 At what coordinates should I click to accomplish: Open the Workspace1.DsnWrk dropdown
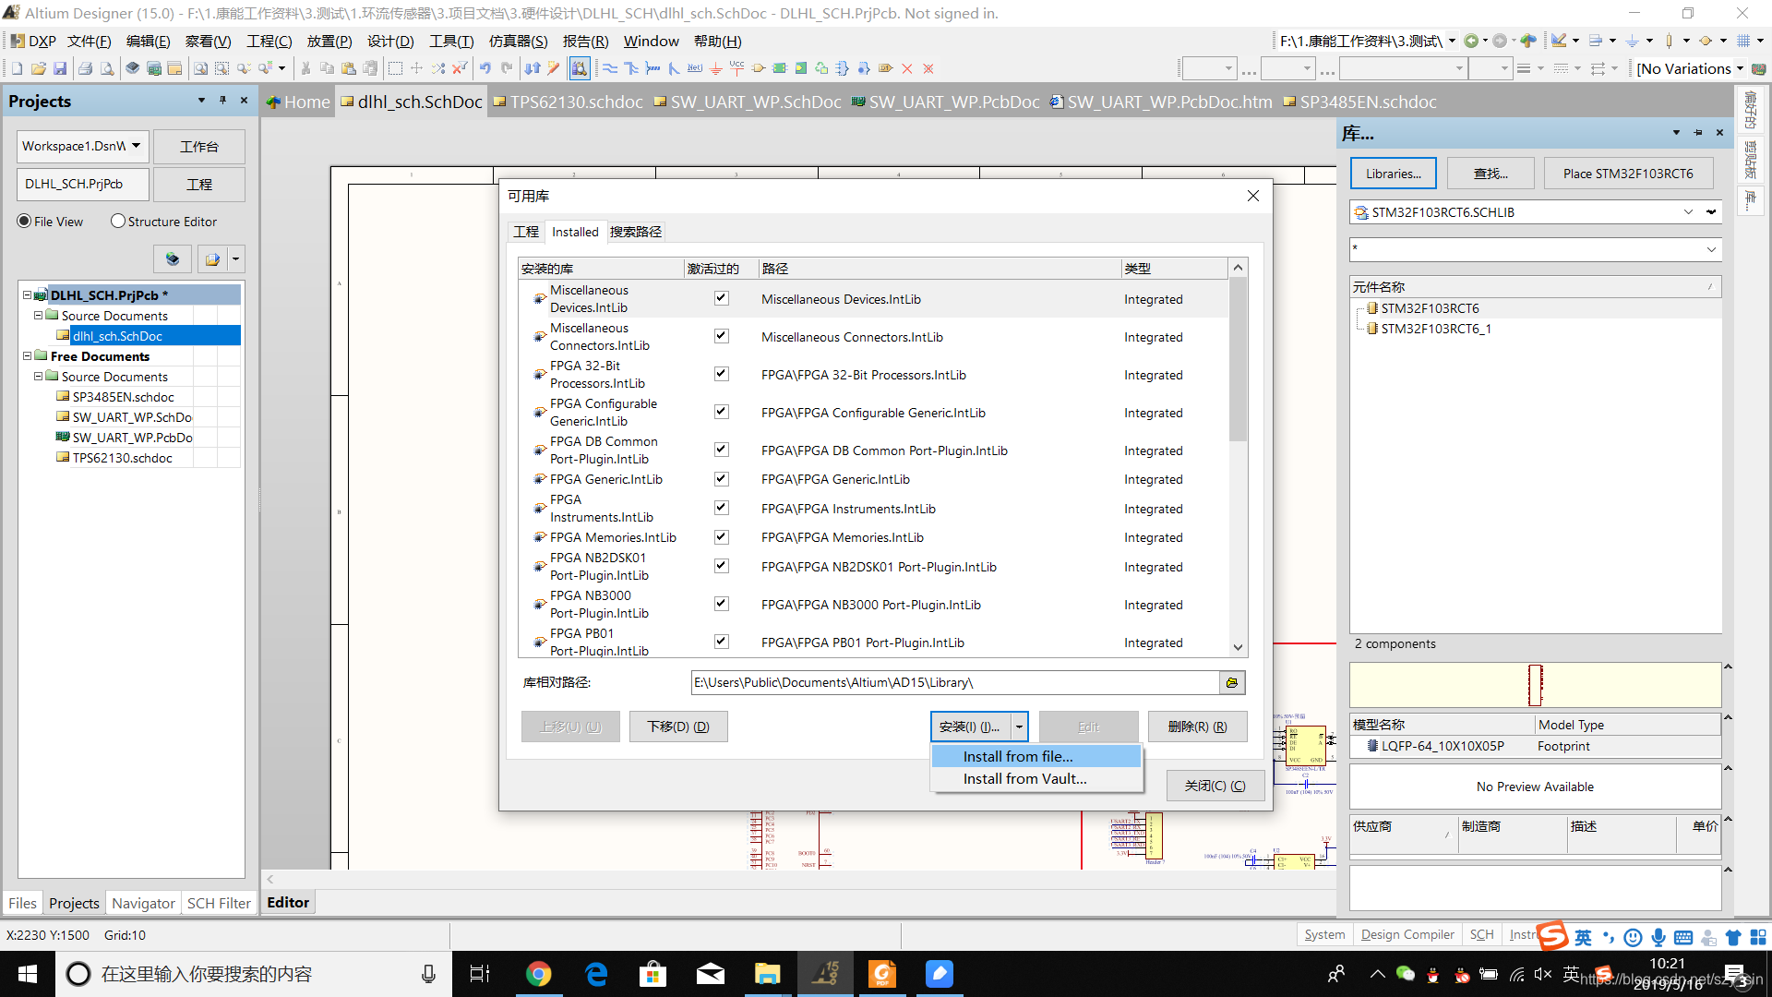point(136,146)
